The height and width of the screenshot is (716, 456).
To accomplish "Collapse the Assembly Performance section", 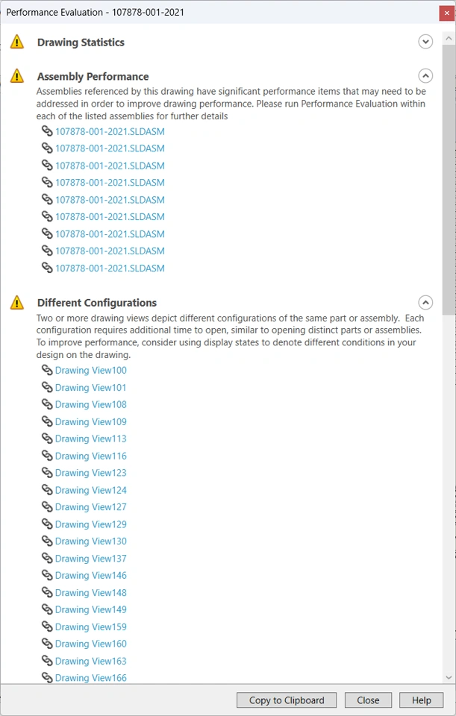I will [x=425, y=75].
